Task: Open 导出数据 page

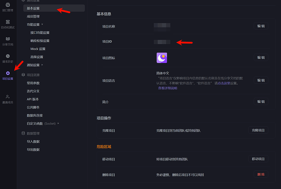Action: click(x=33, y=150)
